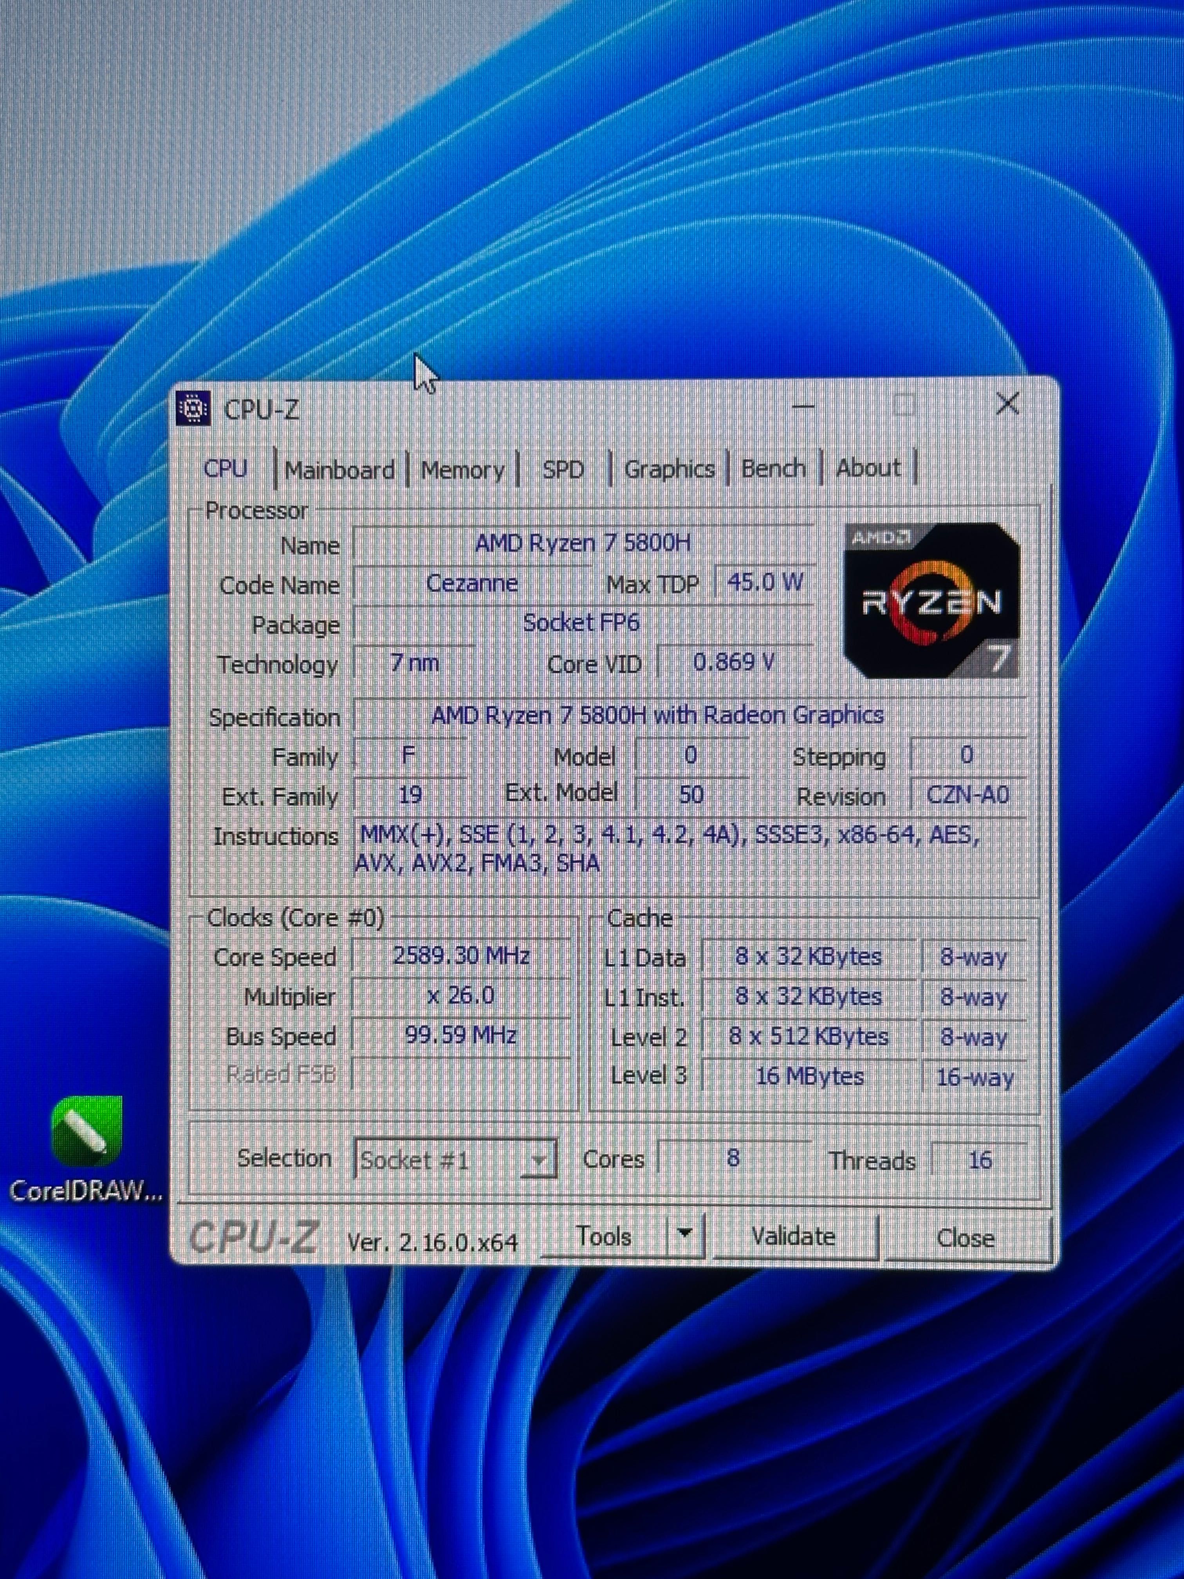Click the CPU-Z logo text at bottom left
This screenshot has width=1184, height=1579.
pos(253,1237)
